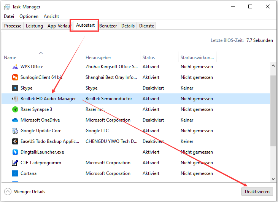Click the CTF-Ladeprogramm icon
This screenshot has height=202, width=278.
point(15,163)
